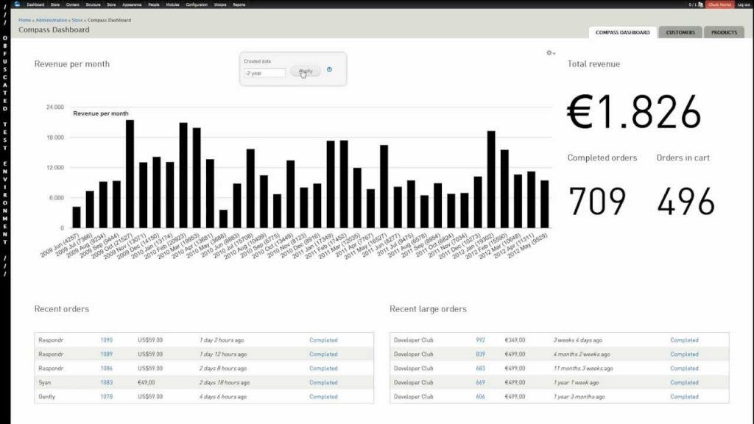This screenshot has height=424, width=754.
Task: Open the People admin menu item
Action: tap(153, 4)
